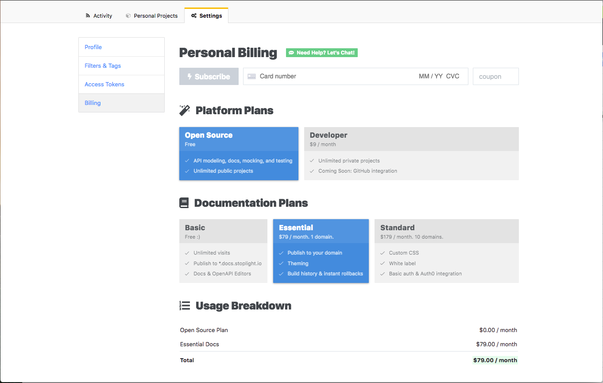Click the credit card icon in card field
This screenshot has width=603, height=383.
click(251, 77)
